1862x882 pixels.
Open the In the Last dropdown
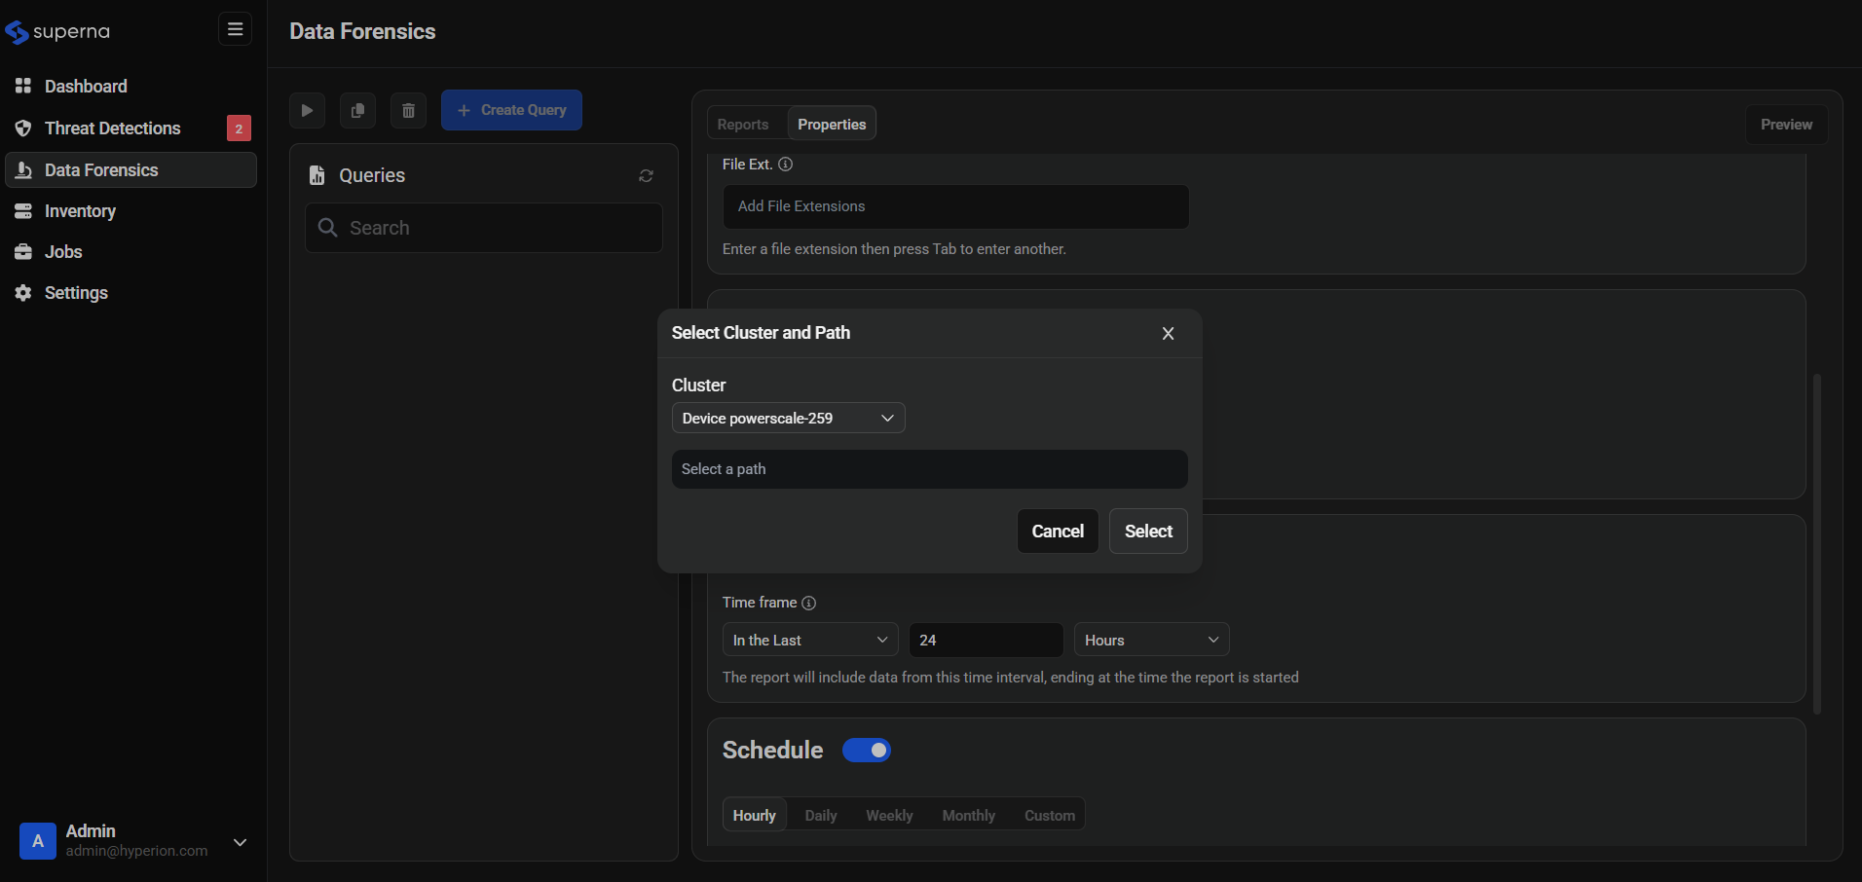pyautogui.click(x=810, y=641)
